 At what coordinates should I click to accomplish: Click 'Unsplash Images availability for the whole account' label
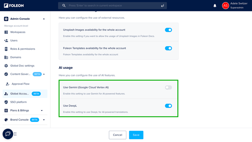click(x=94, y=30)
